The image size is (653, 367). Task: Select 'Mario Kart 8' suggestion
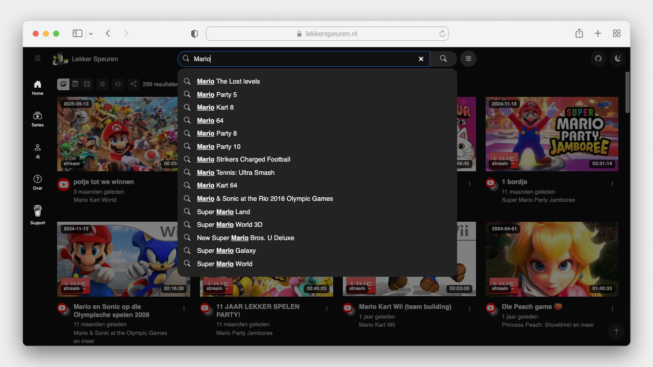tap(215, 108)
